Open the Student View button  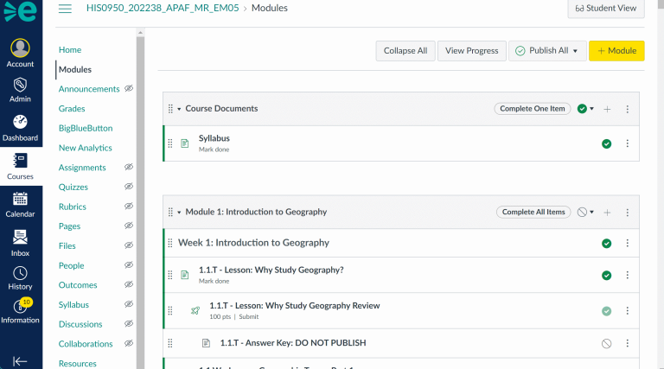click(605, 9)
